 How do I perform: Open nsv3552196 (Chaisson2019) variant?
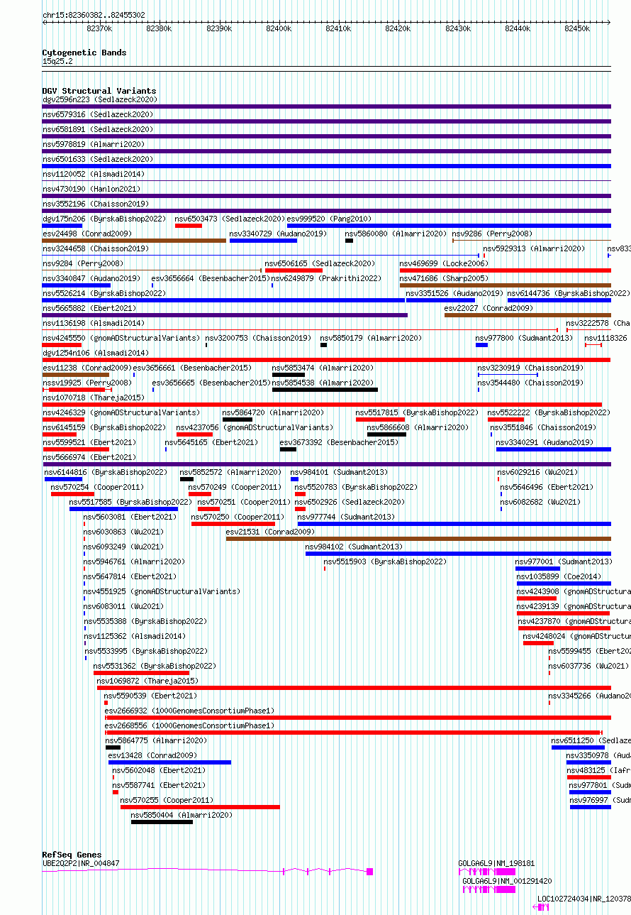click(x=96, y=204)
